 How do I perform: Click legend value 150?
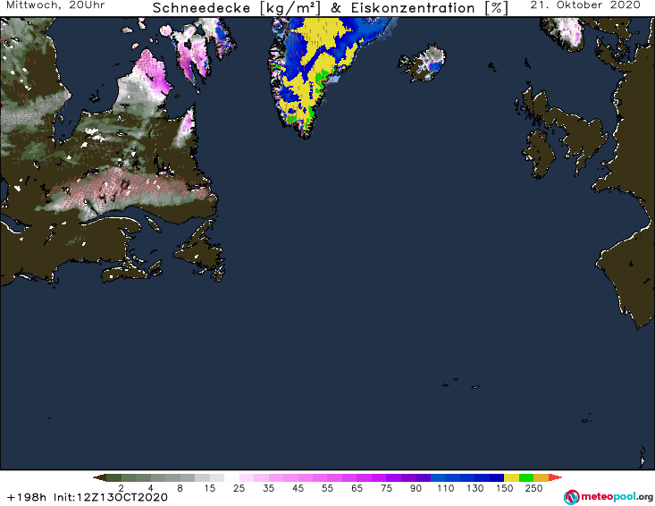coord(504,488)
